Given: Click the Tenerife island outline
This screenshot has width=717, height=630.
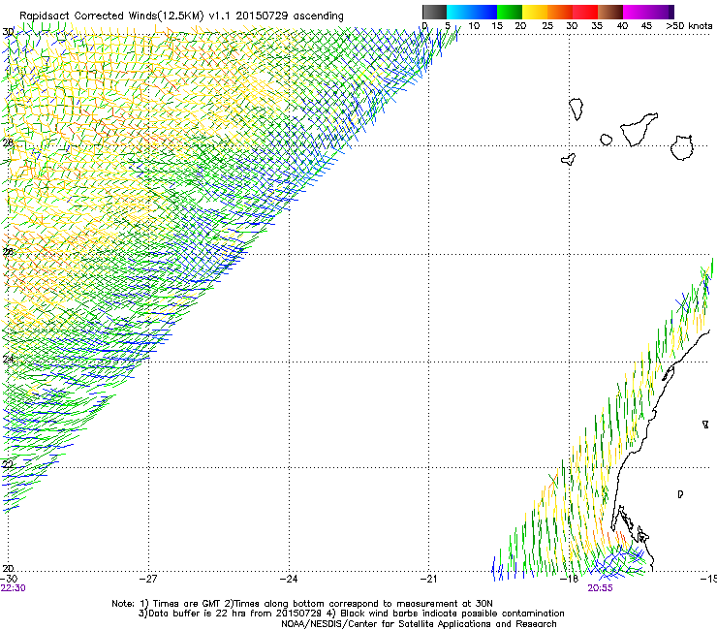Looking at the screenshot, I should tap(639, 130).
